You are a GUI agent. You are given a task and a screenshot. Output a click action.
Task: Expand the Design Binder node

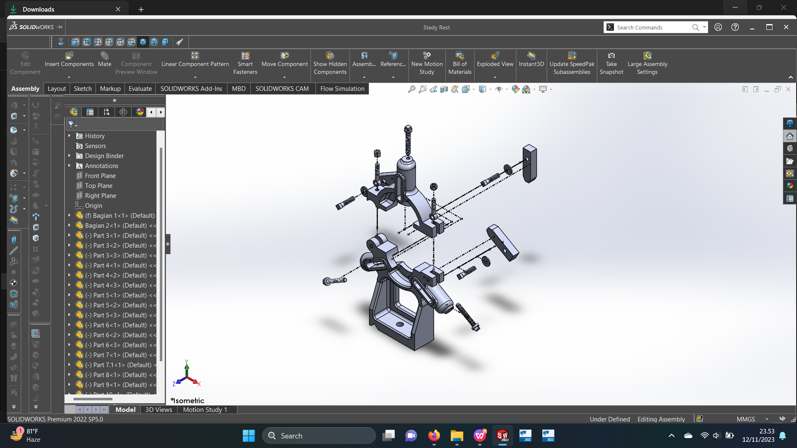69,156
